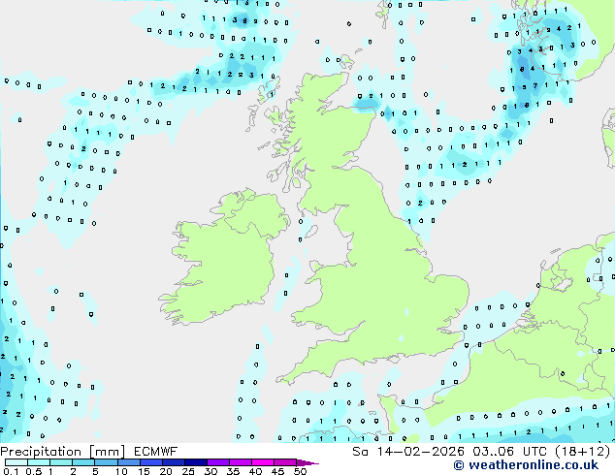
Task: Click the '25' legend label
Action: click(188, 471)
